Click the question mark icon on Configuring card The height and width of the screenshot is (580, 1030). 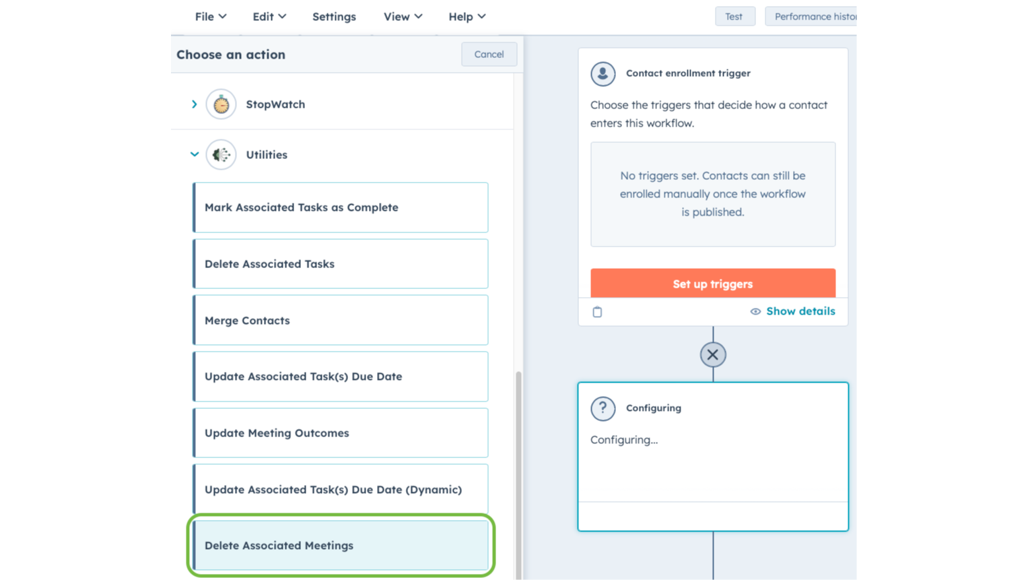click(x=603, y=408)
